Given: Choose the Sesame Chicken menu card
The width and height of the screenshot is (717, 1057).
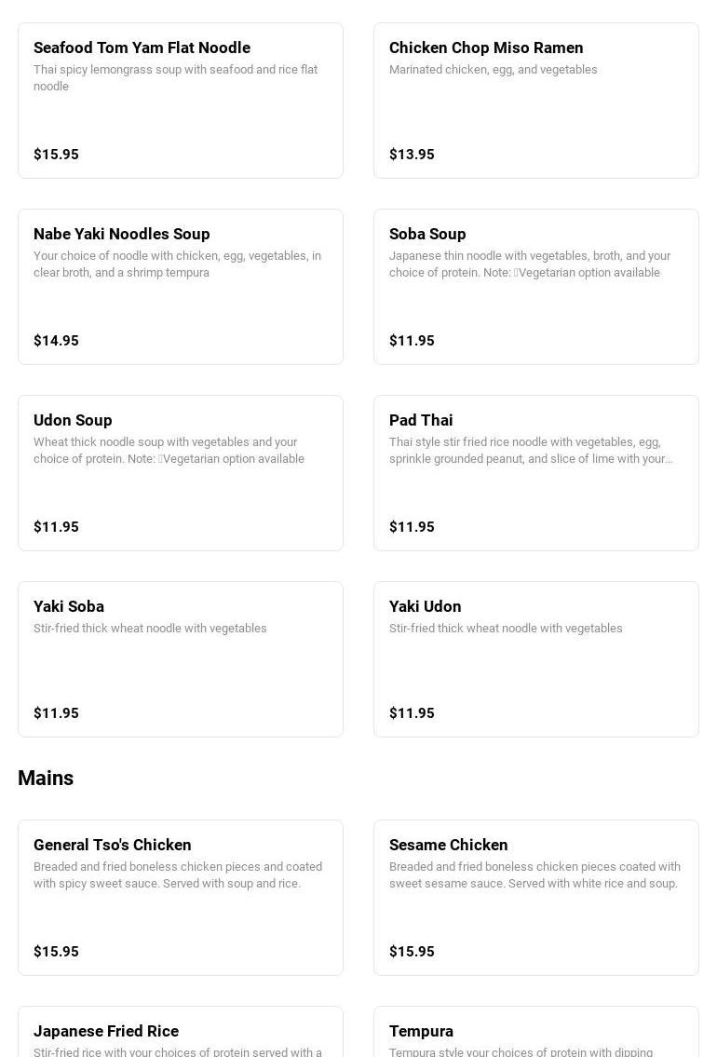Looking at the screenshot, I should [535, 897].
